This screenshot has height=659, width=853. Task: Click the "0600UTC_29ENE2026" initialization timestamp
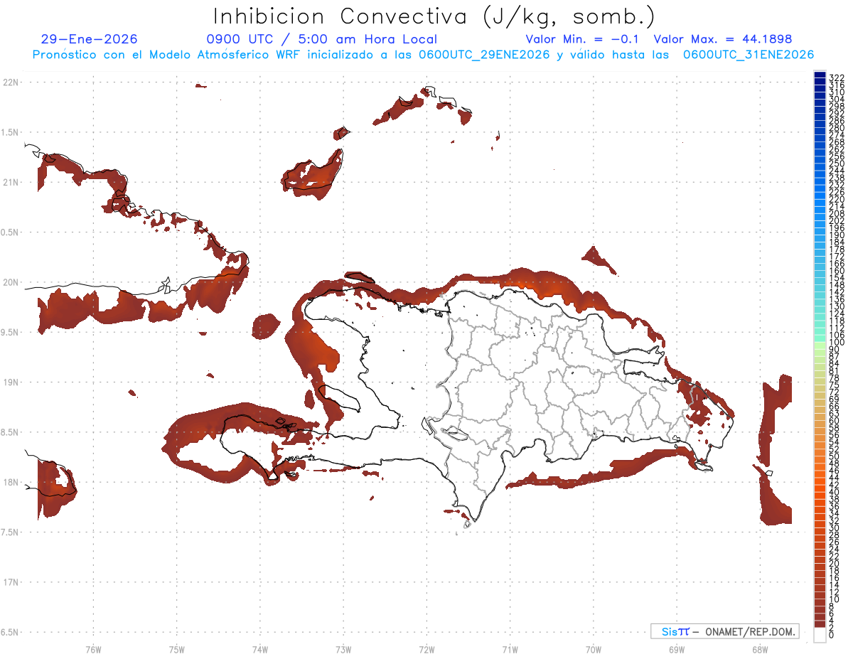pos(484,55)
